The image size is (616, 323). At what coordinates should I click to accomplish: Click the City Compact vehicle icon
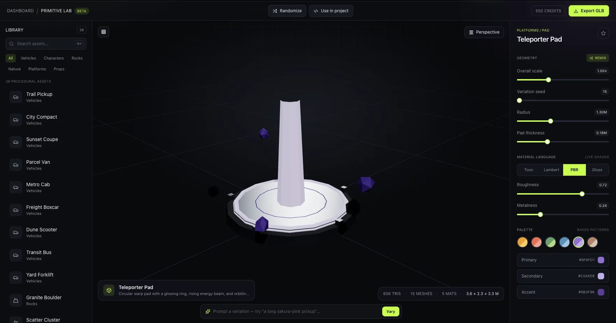tap(16, 120)
